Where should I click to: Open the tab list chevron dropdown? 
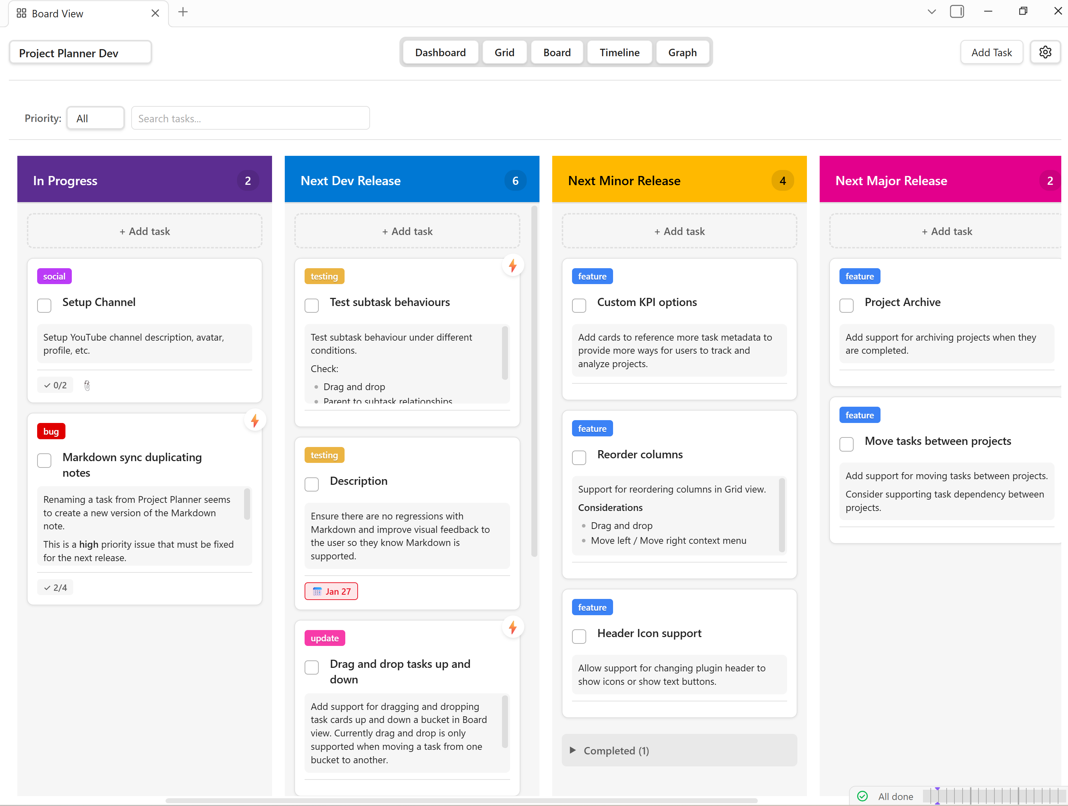[x=931, y=12]
